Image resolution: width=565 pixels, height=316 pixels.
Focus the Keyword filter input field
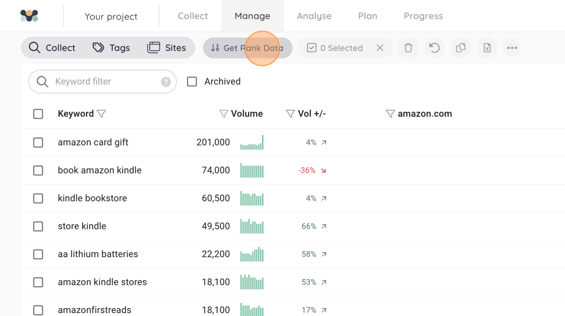(x=102, y=82)
